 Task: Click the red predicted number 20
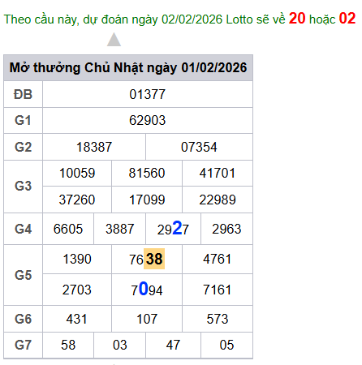pyautogui.click(x=297, y=19)
